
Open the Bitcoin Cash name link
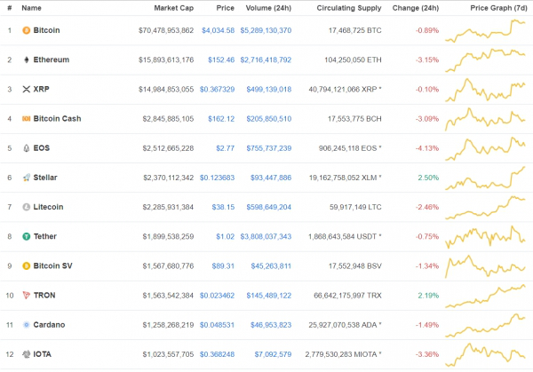[x=57, y=119]
